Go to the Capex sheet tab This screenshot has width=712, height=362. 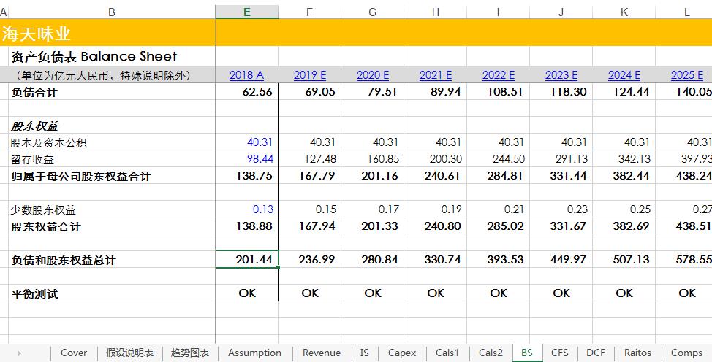[402, 353]
